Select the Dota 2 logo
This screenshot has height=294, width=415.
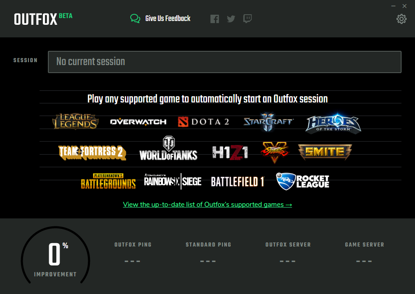click(203, 121)
